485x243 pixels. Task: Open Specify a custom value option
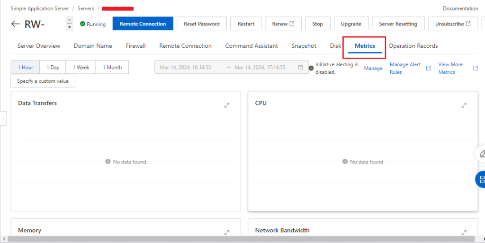pyautogui.click(x=43, y=81)
